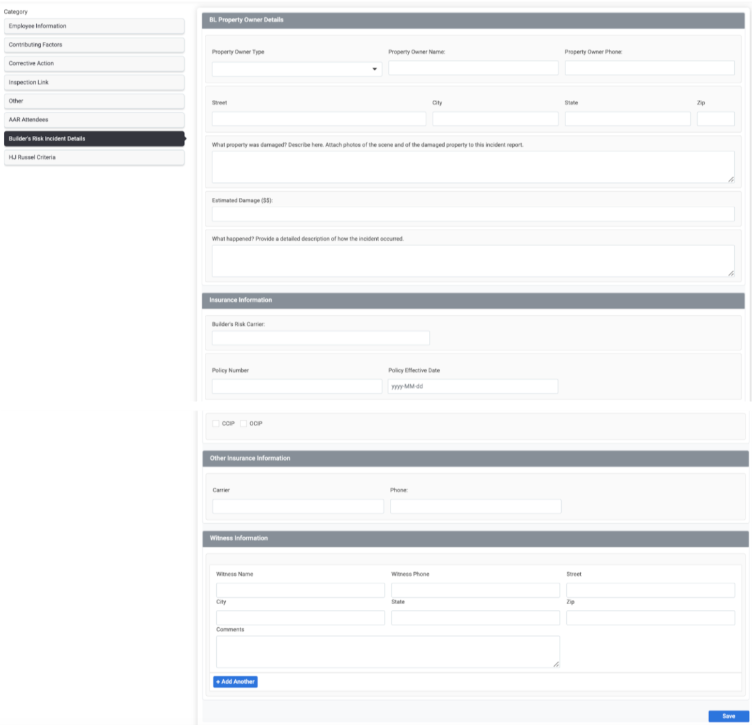Open HJ Russel Criteria category

(x=94, y=157)
